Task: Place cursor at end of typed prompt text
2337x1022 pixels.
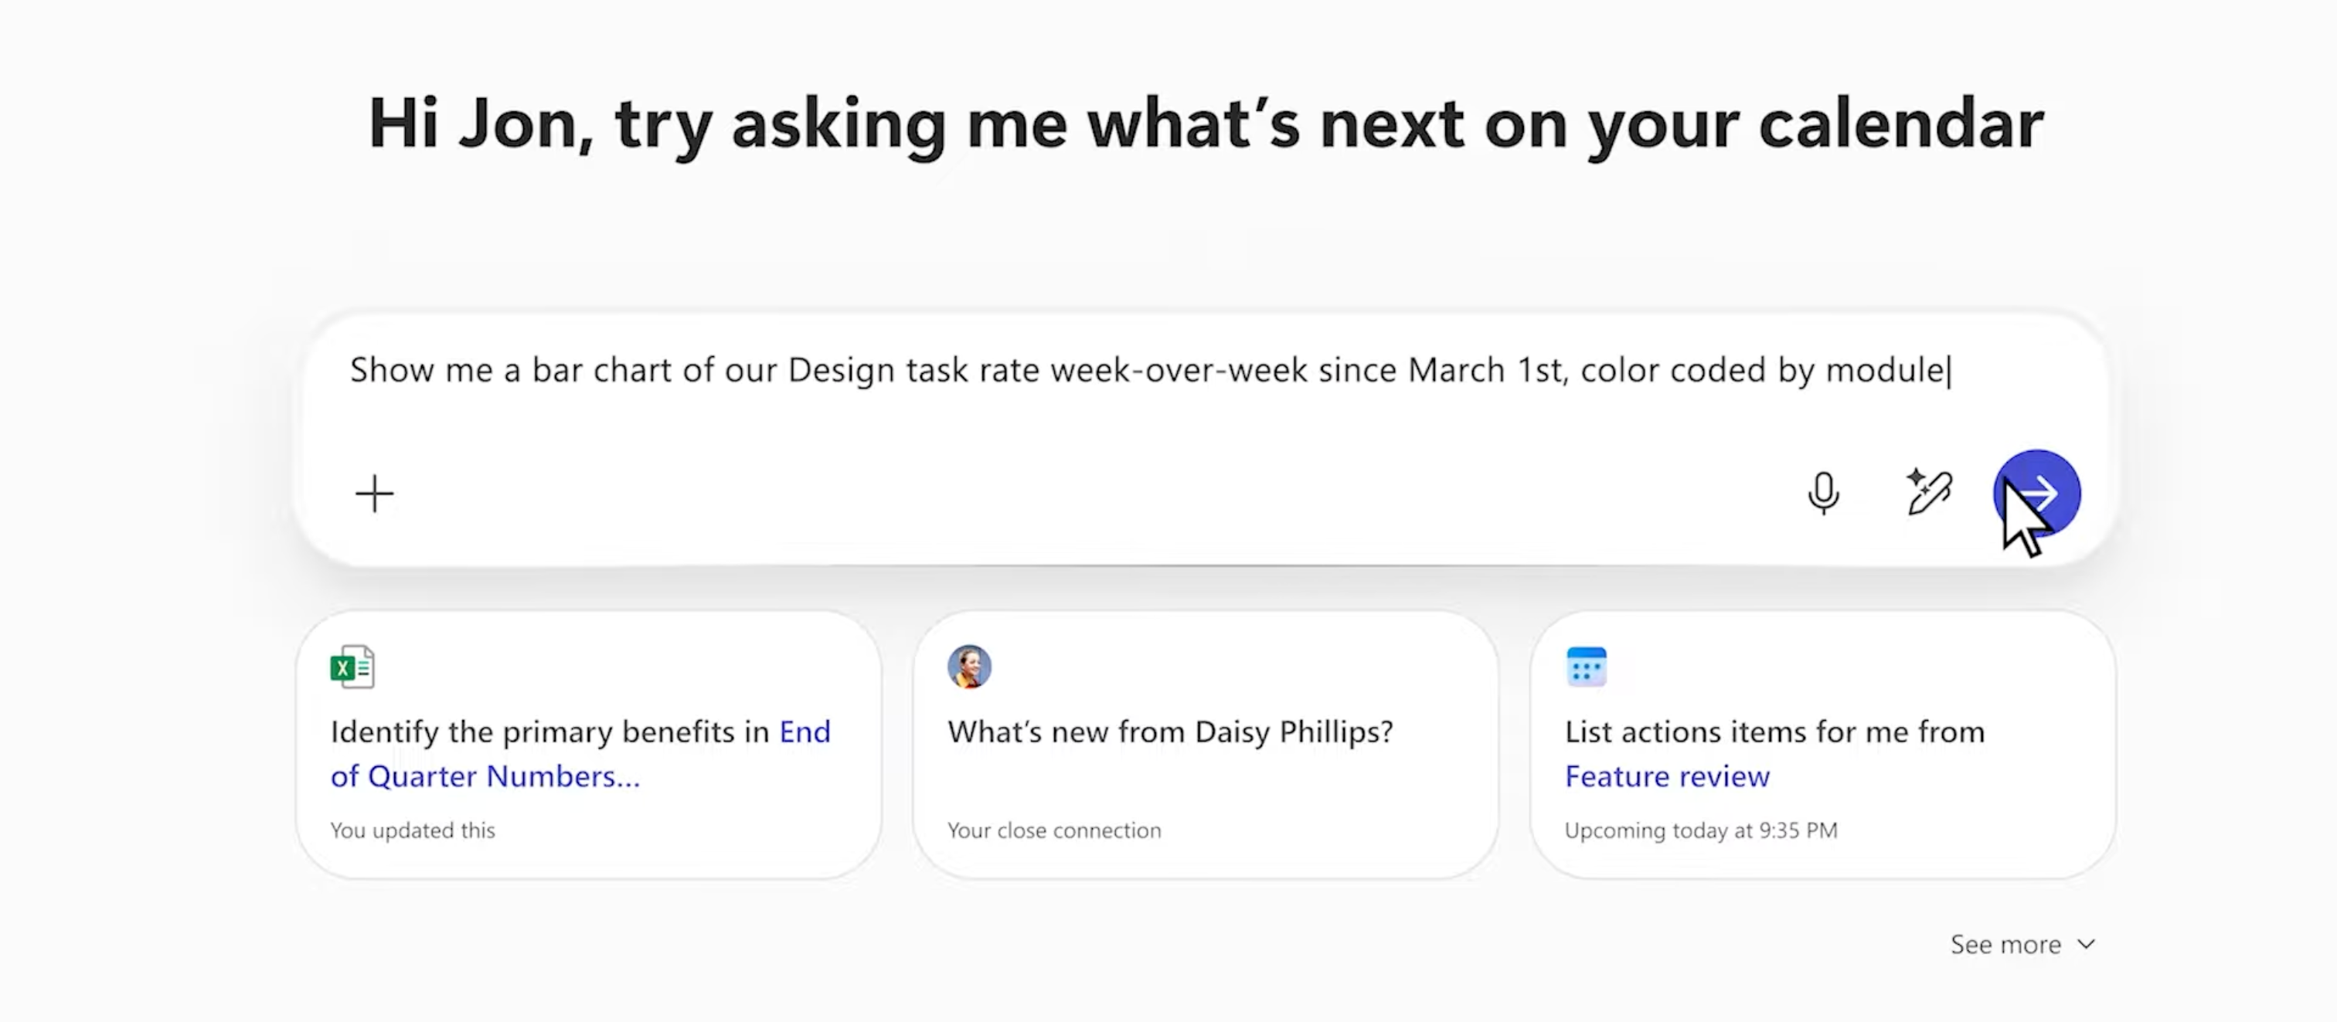Action: coord(1949,370)
